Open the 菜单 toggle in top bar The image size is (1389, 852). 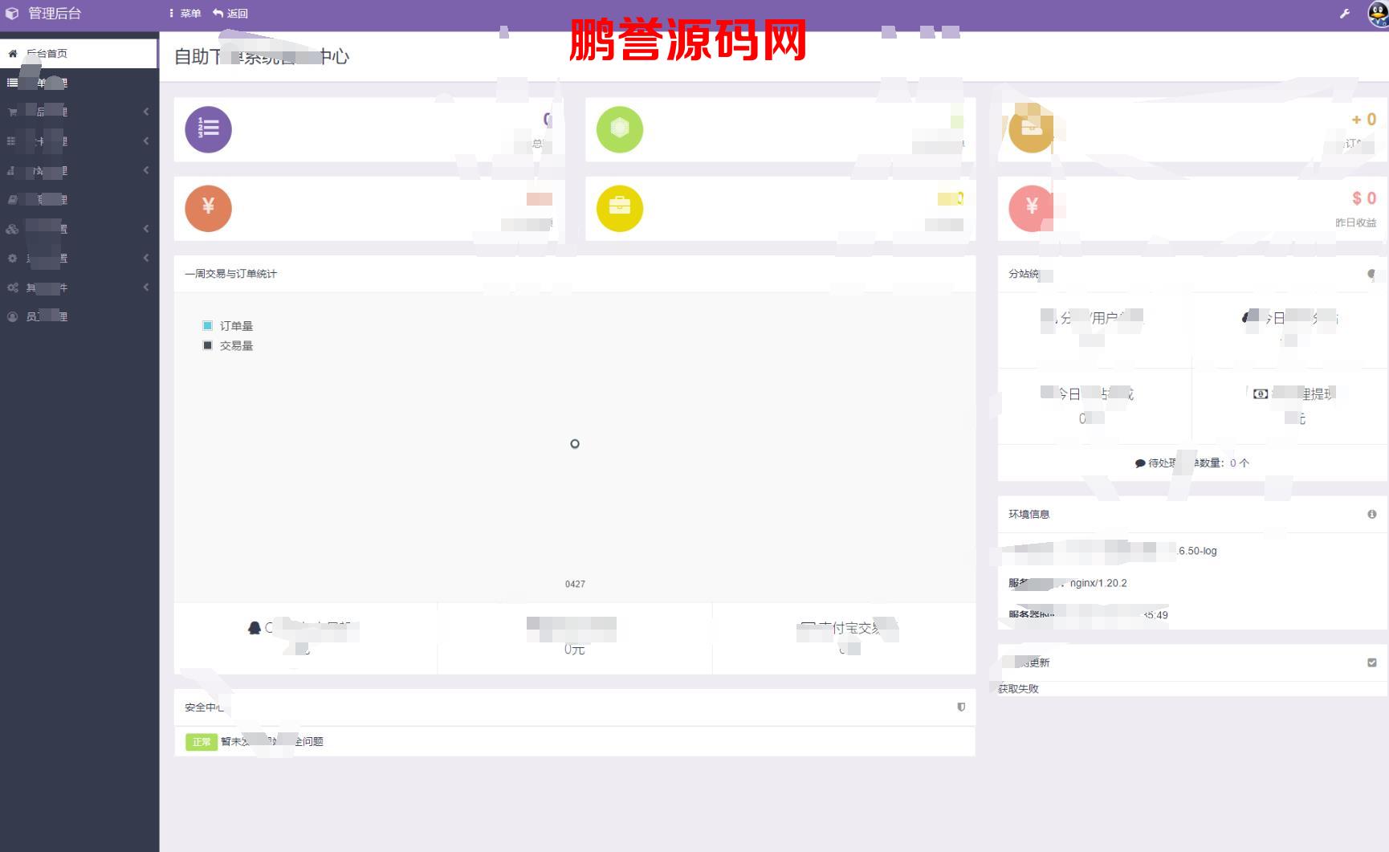click(x=185, y=14)
